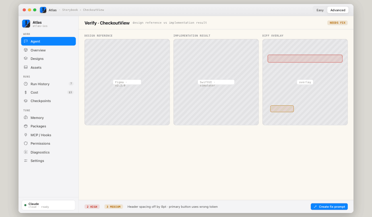Open the Checkpoints section
This screenshot has height=217, width=372.
point(48,101)
